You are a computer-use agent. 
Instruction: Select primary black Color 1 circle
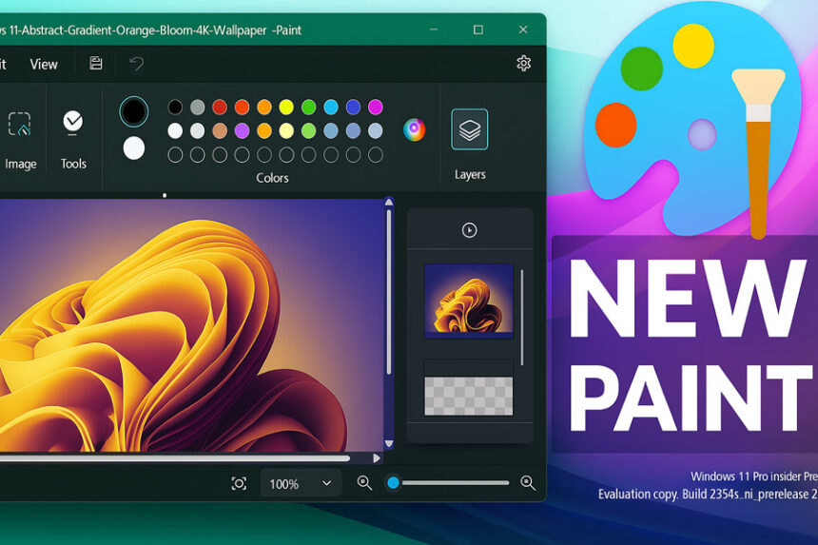click(133, 111)
